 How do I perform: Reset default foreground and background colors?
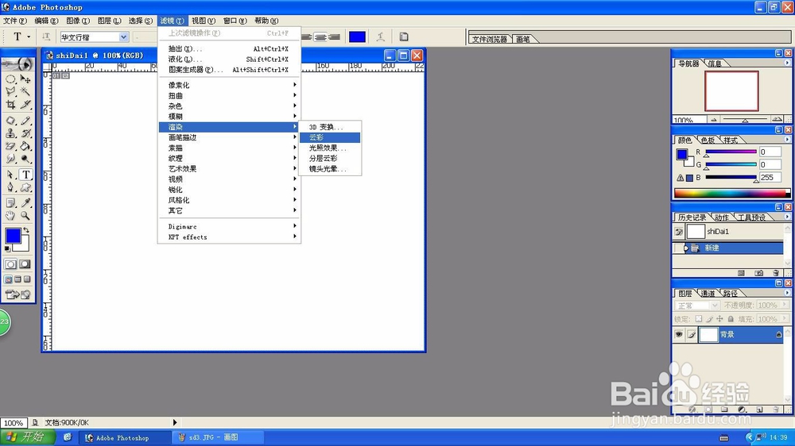pos(7,248)
